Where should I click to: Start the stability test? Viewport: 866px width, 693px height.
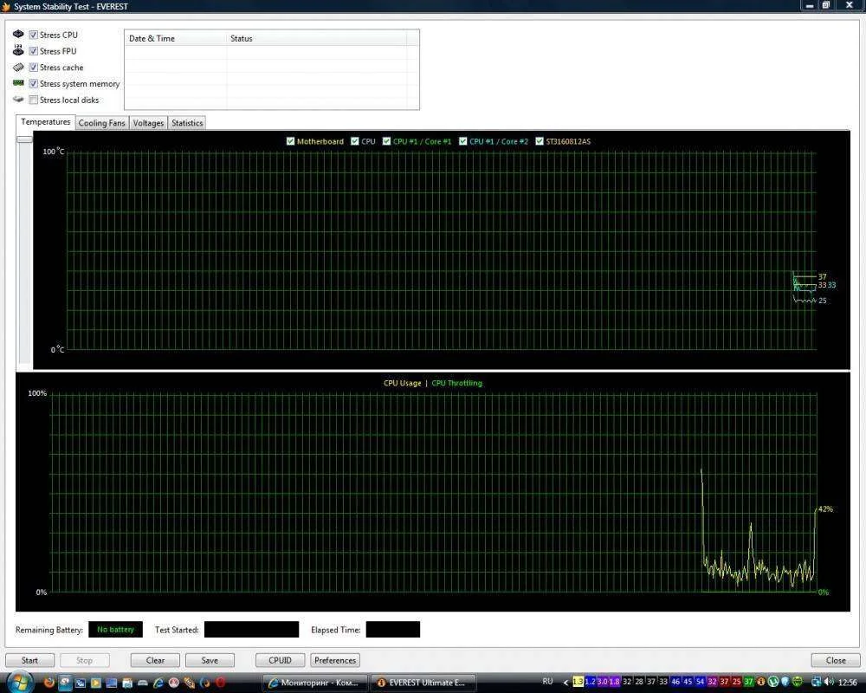tap(29, 660)
